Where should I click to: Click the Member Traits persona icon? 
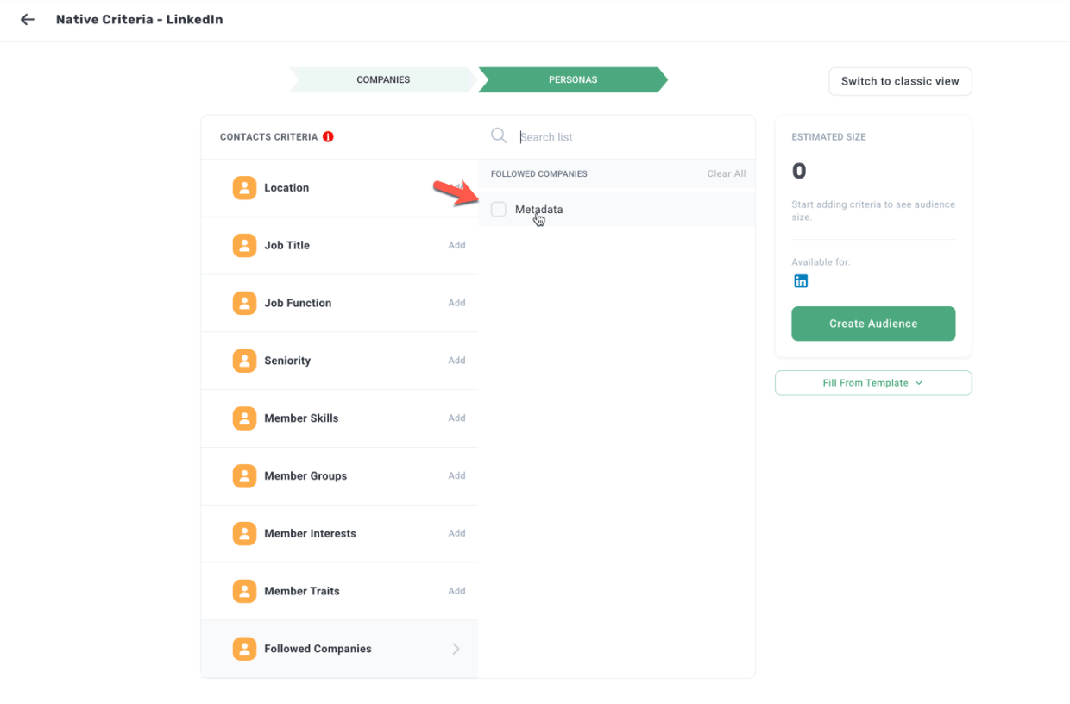[x=244, y=591]
